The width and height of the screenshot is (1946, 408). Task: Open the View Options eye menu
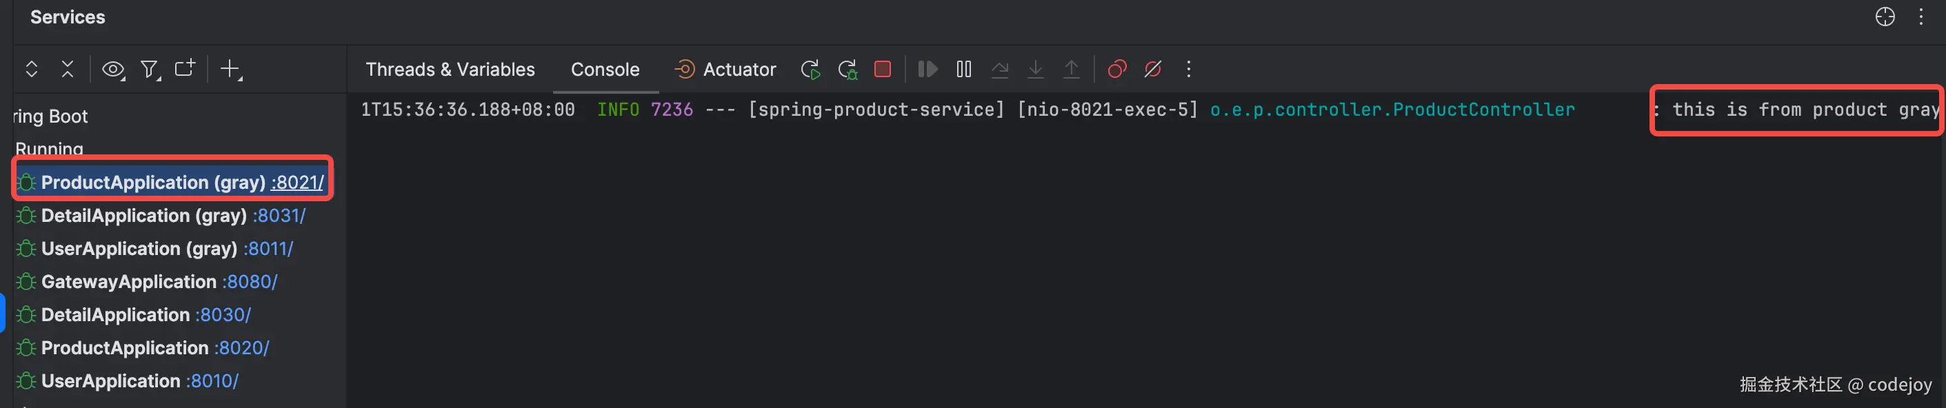pyautogui.click(x=113, y=70)
